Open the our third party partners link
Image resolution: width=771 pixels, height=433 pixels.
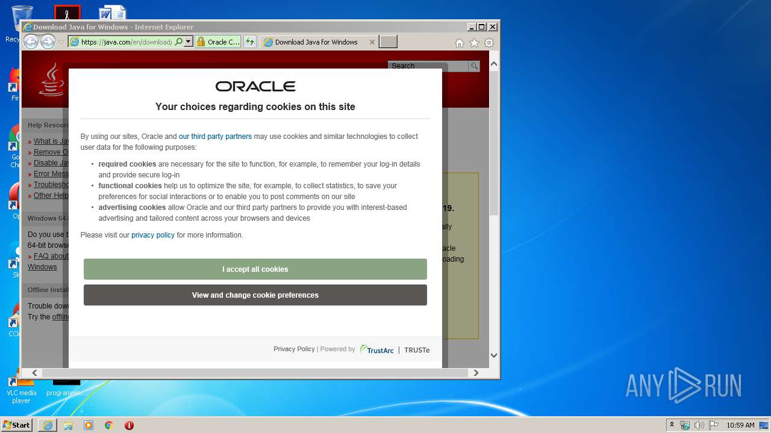pyautogui.click(x=215, y=137)
